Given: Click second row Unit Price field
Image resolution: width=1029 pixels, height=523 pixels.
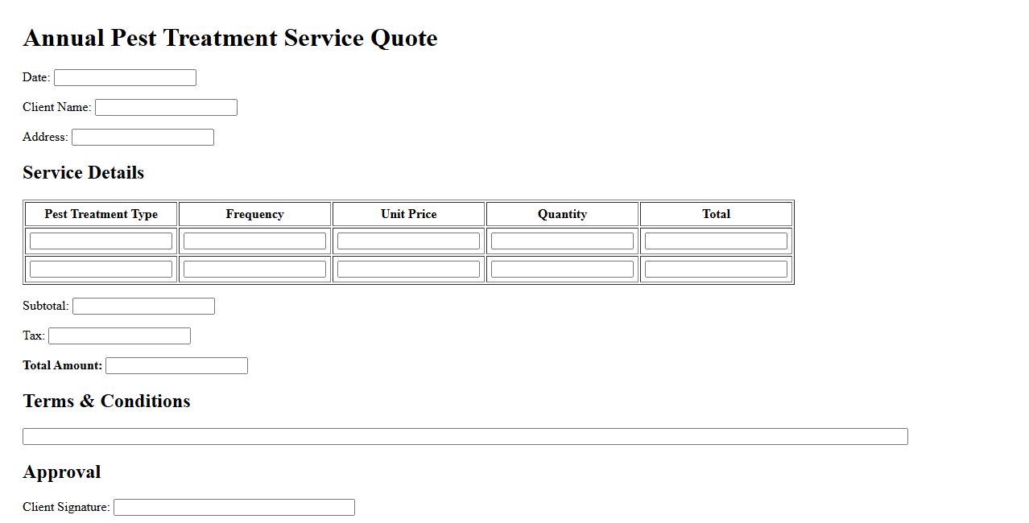Looking at the screenshot, I should (408, 270).
